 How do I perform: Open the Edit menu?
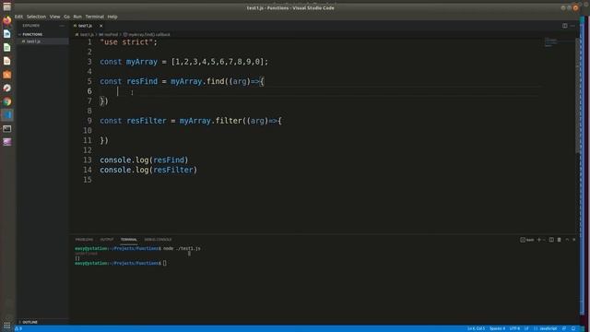18,17
